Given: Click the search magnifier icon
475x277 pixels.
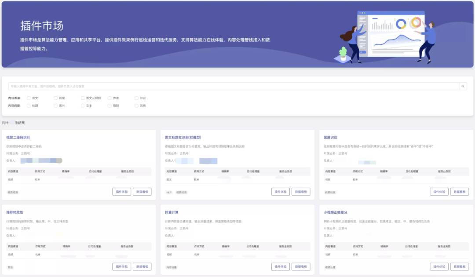Looking at the screenshot, I should [463, 86].
